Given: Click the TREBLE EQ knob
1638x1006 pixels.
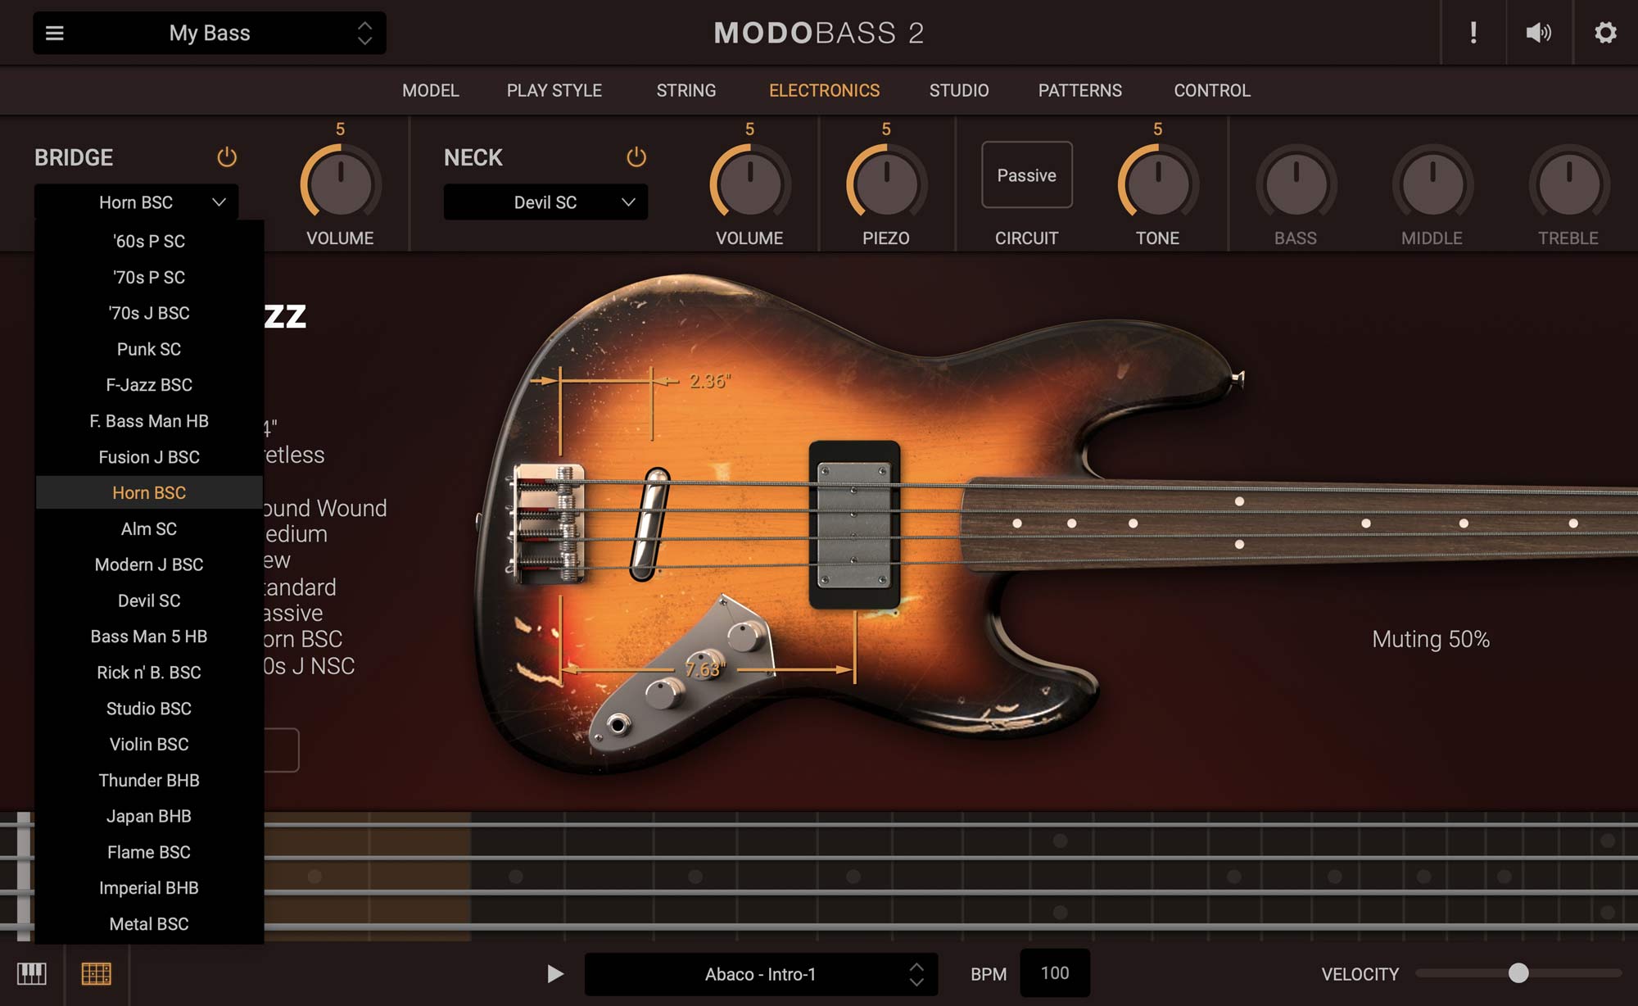Looking at the screenshot, I should click(x=1568, y=183).
